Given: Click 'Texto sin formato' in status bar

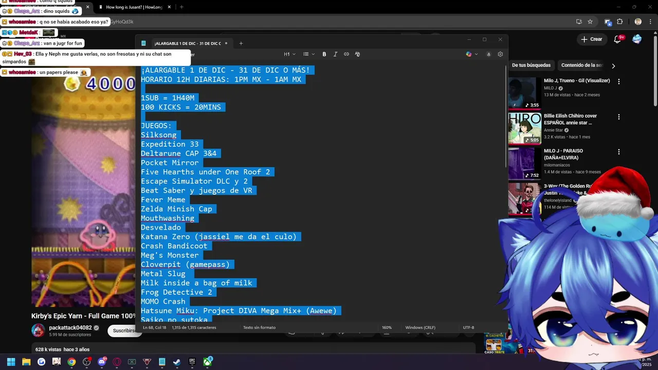Looking at the screenshot, I should pyautogui.click(x=259, y=327).
